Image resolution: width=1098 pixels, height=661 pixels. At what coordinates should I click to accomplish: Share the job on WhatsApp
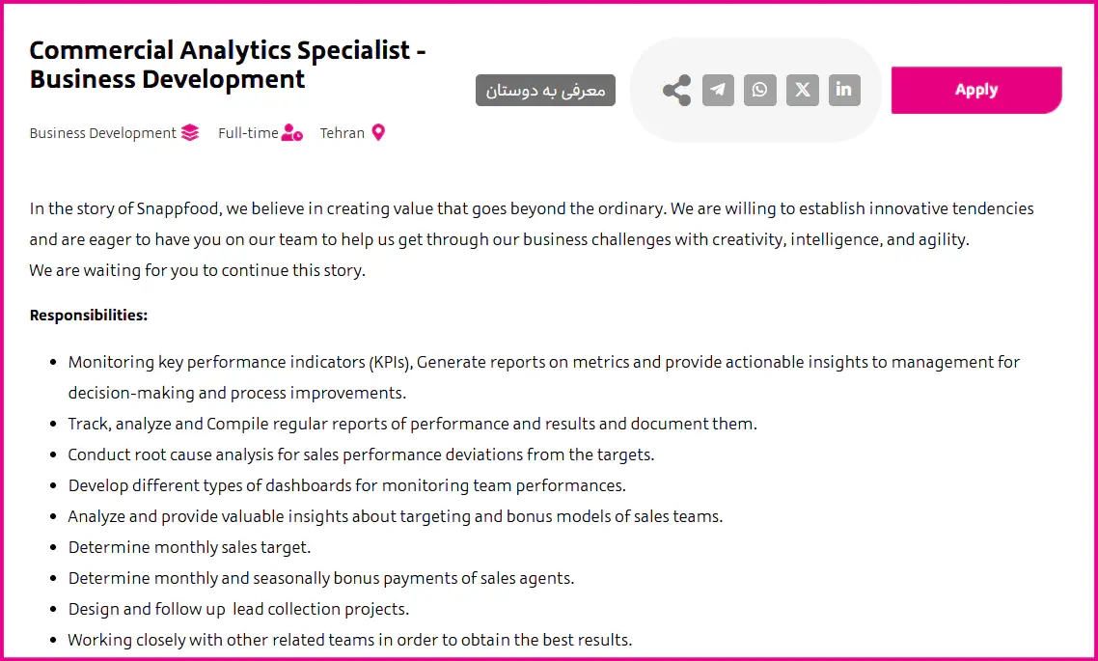pyautogui.click(x=760, y=90)
